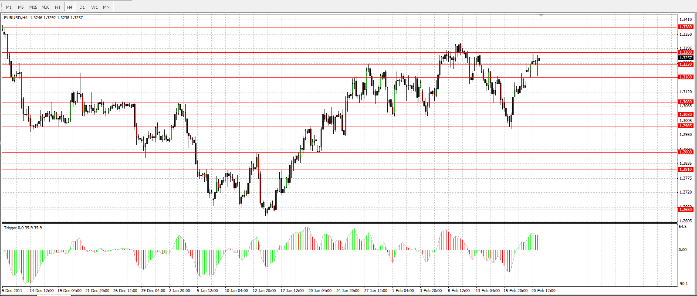Click the current price 1.3257 label
Screen dimensions: 697x296
(685, 58)
